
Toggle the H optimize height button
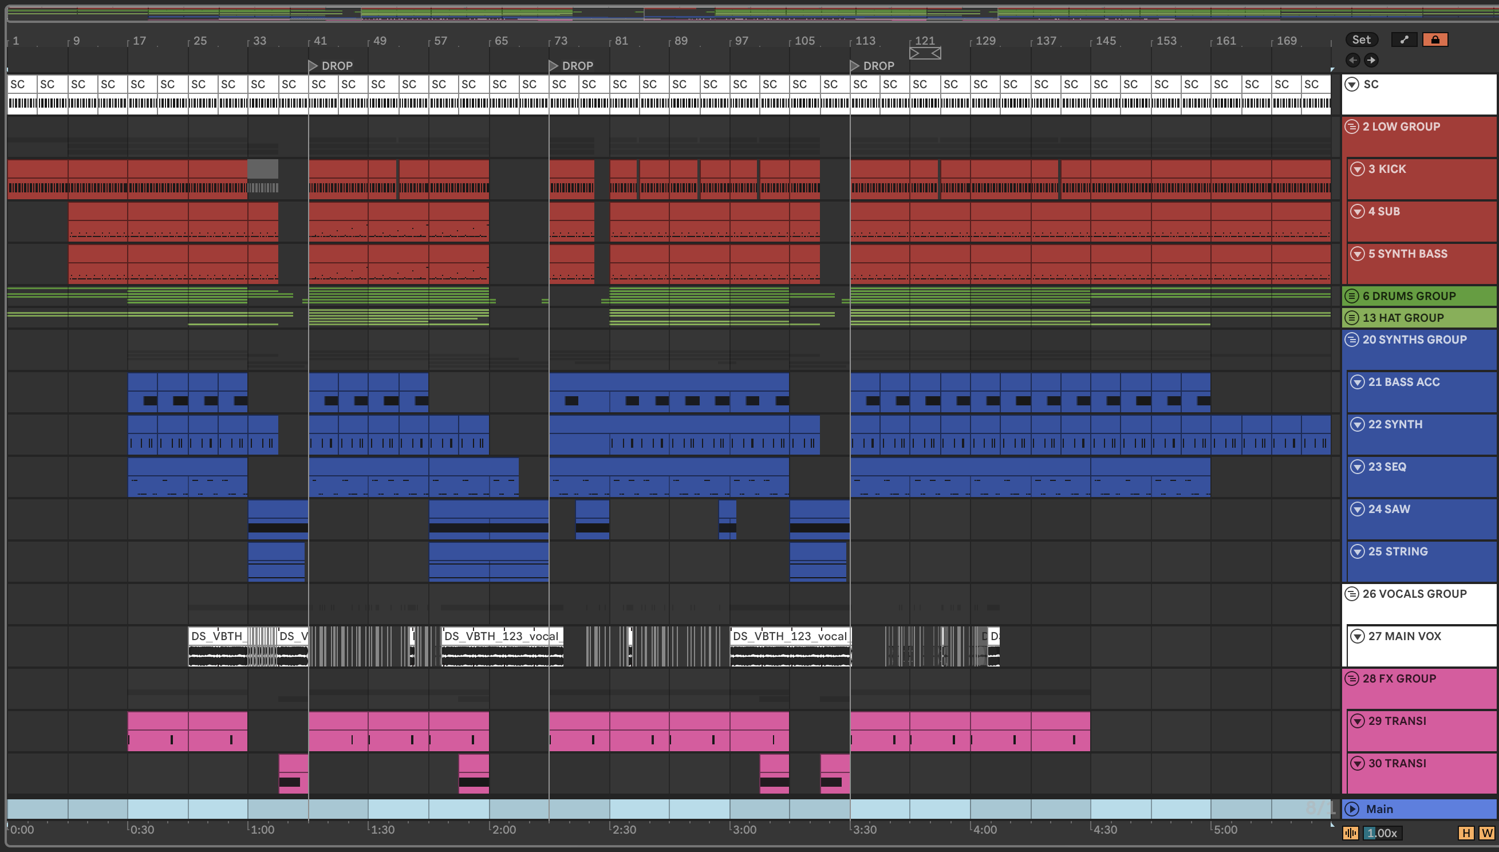coord(1466,833)
